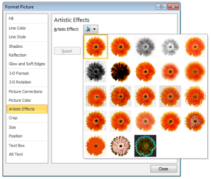Apply the Photocopy pink flower effect
Image resolution: width=211 pixels, height=179 pixels.
(x=121, y=146)
